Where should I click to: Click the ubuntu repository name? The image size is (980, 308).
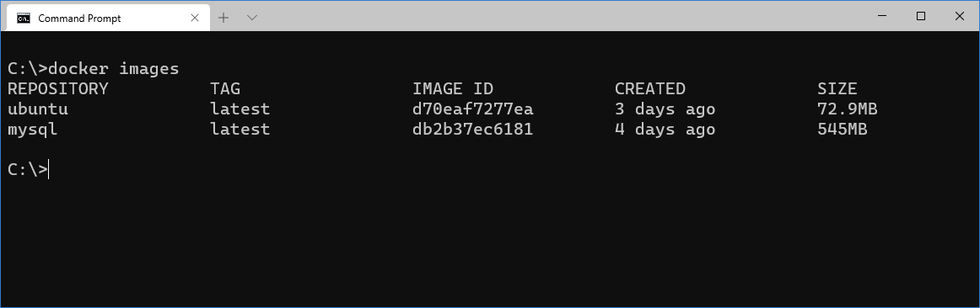[x=37, y=109]
